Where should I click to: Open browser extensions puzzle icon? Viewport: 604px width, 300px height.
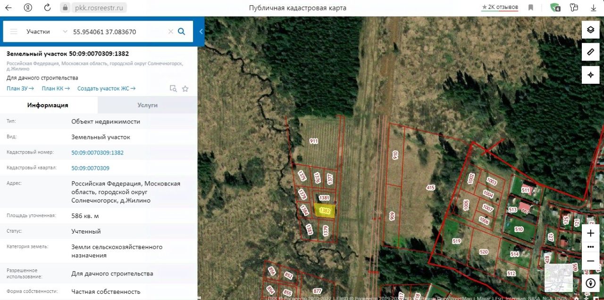tap(574, 8)
